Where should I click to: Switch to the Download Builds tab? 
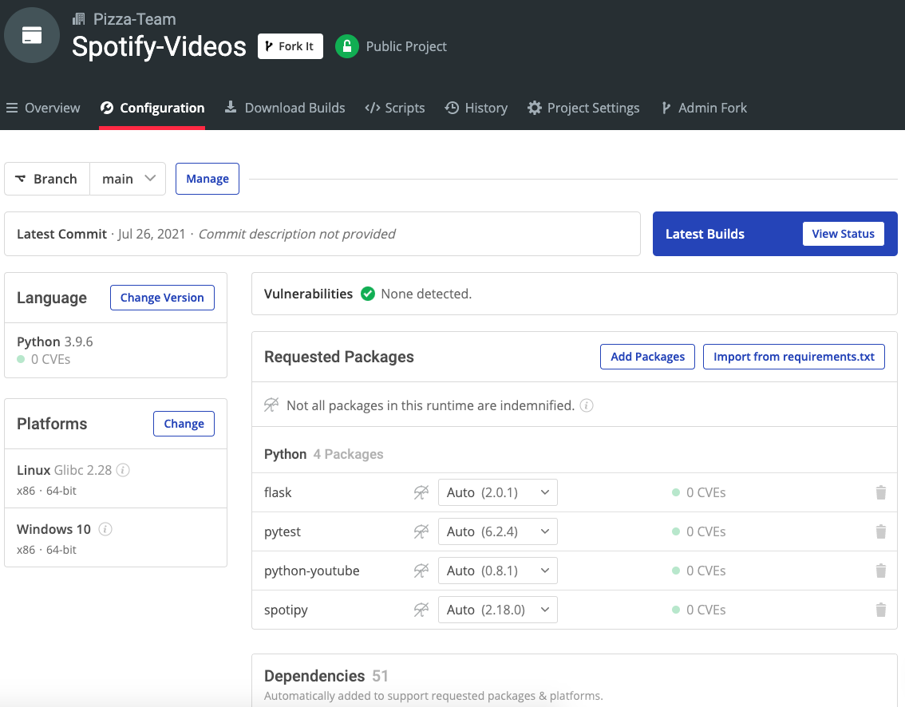(285, 108)
